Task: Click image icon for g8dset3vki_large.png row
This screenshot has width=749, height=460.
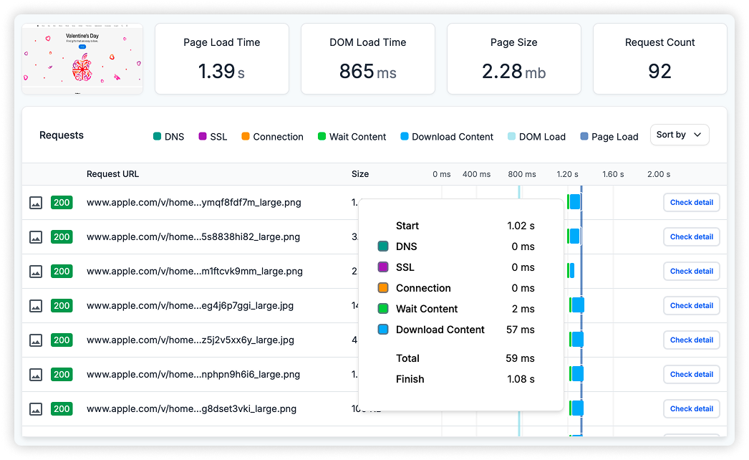Action: 36,409
